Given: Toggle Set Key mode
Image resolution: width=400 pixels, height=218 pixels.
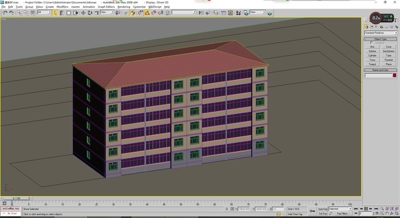Looking at the screenshot, I should pos(322,213).
